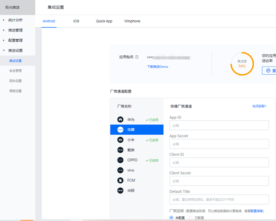Select the Xiaomi (小米) logo icon
Screen dimensions: 276x221
click(x=120, y=140)
